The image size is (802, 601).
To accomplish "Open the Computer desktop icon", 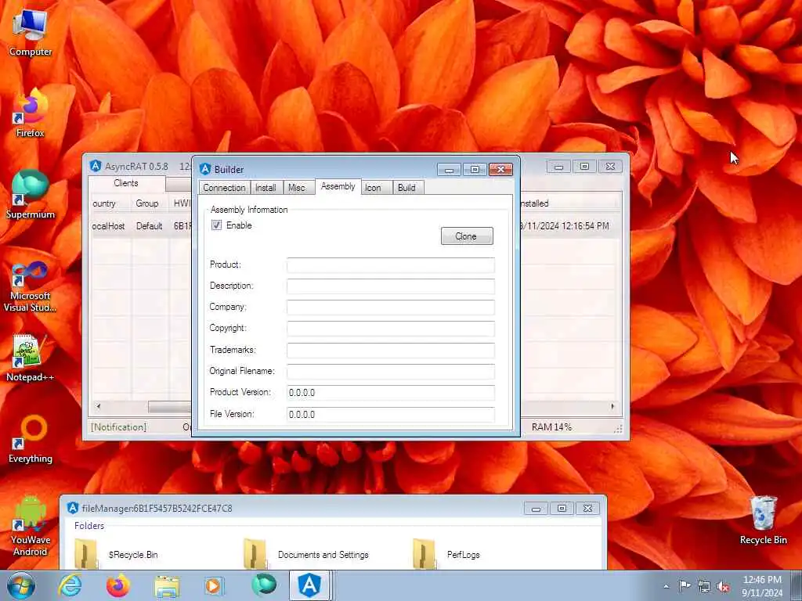I will 31,33.
